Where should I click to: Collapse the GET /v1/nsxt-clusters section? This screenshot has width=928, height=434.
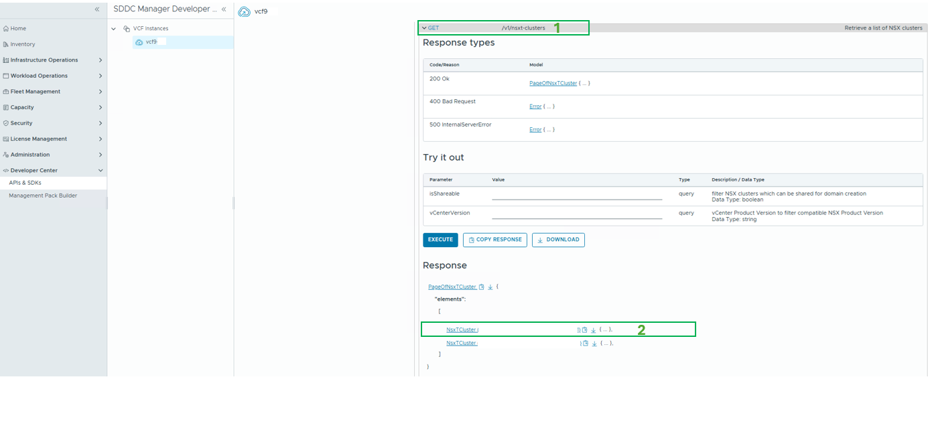(x=424, y=28)
